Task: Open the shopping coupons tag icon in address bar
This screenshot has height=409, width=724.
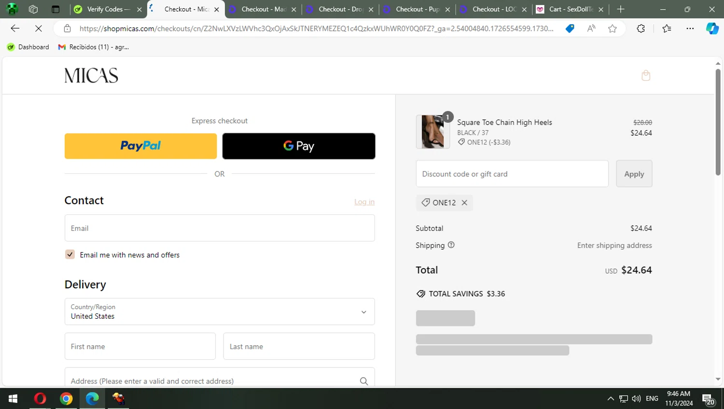Action: click(570, 28)
